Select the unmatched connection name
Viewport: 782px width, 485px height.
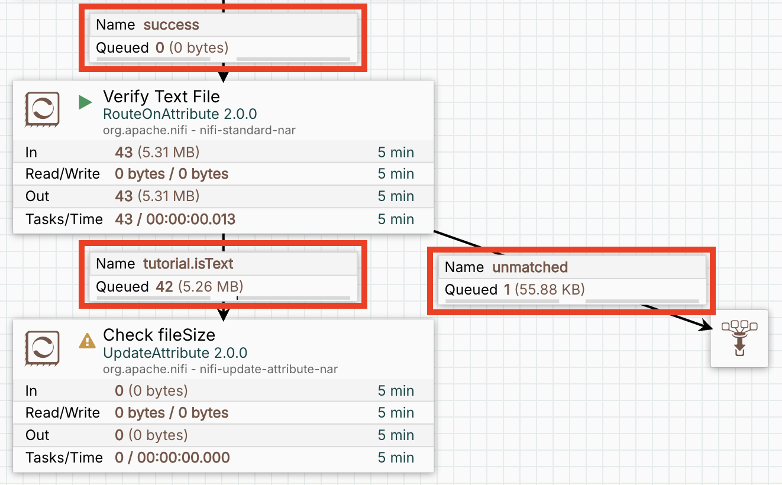coord(530,267)
